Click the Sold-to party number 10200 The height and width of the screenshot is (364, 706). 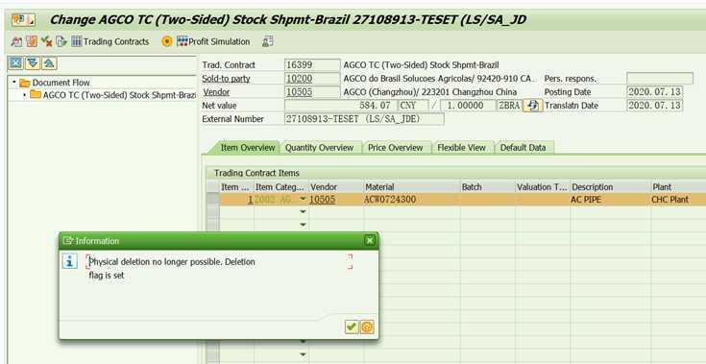tap(312, 79)
